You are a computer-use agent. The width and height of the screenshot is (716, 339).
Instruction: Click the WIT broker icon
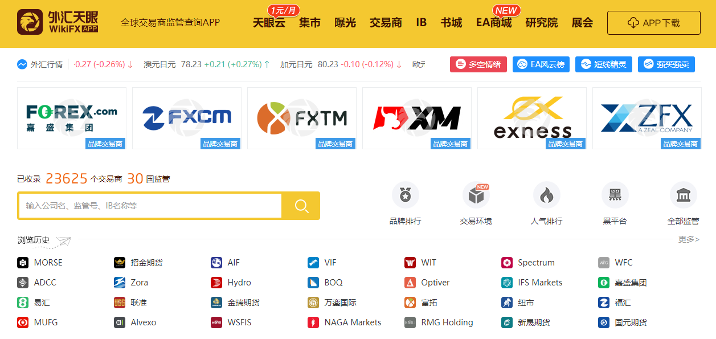pyautogui.click(x=410, y=263)
